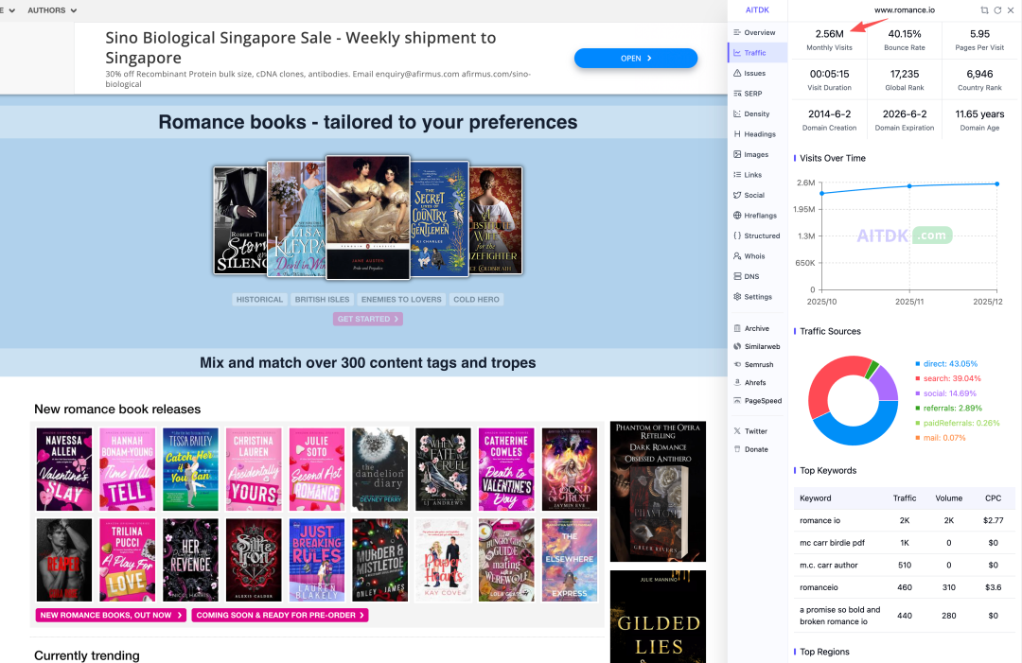
Task: Click The Secret Lives of Country Gentlemen cover
Action: tap(439, 218)
